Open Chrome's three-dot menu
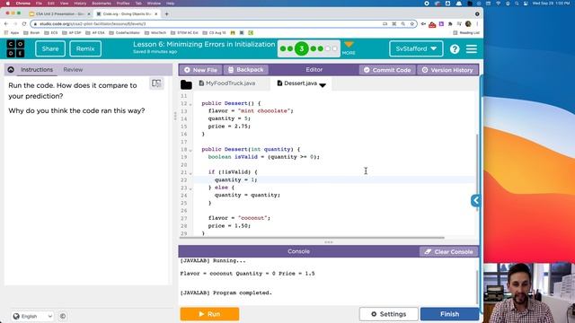The width and height of the screenshot is (575, 323). tap(477, 24)
